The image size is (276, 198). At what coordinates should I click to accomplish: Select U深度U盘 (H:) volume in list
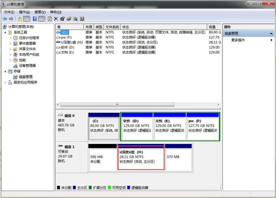click(x=72, y=43)
